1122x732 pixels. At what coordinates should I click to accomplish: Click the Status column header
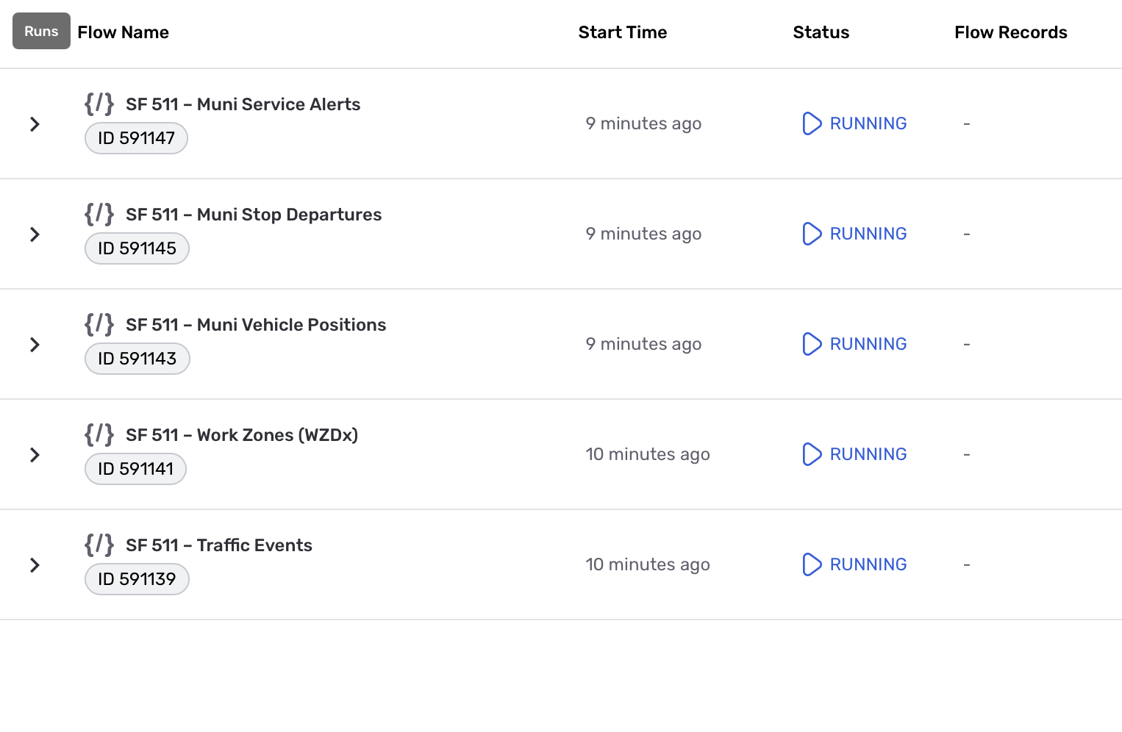821,32
